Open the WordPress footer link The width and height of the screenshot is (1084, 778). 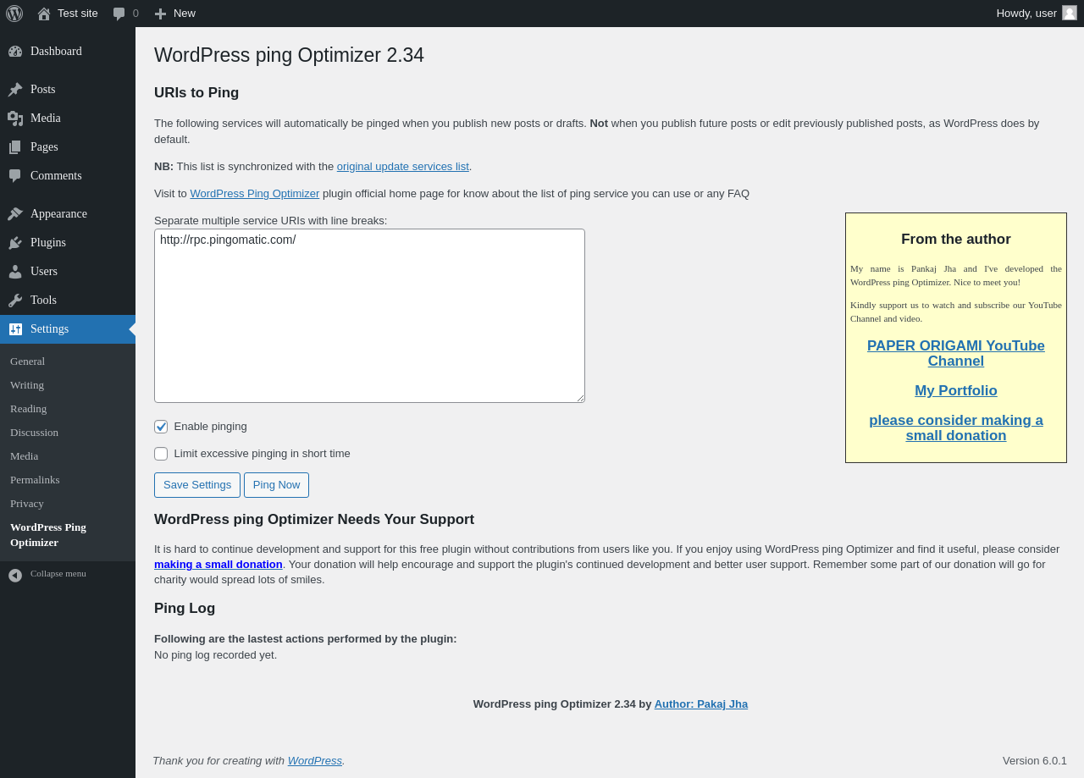point(315,761)
